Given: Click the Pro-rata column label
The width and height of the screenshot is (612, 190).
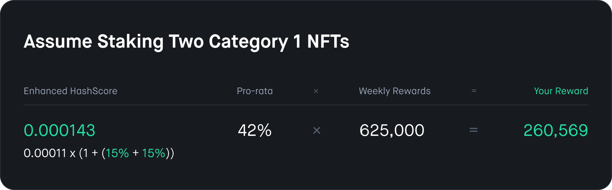Looking at the screenshot, I should [x=255, y=91].
